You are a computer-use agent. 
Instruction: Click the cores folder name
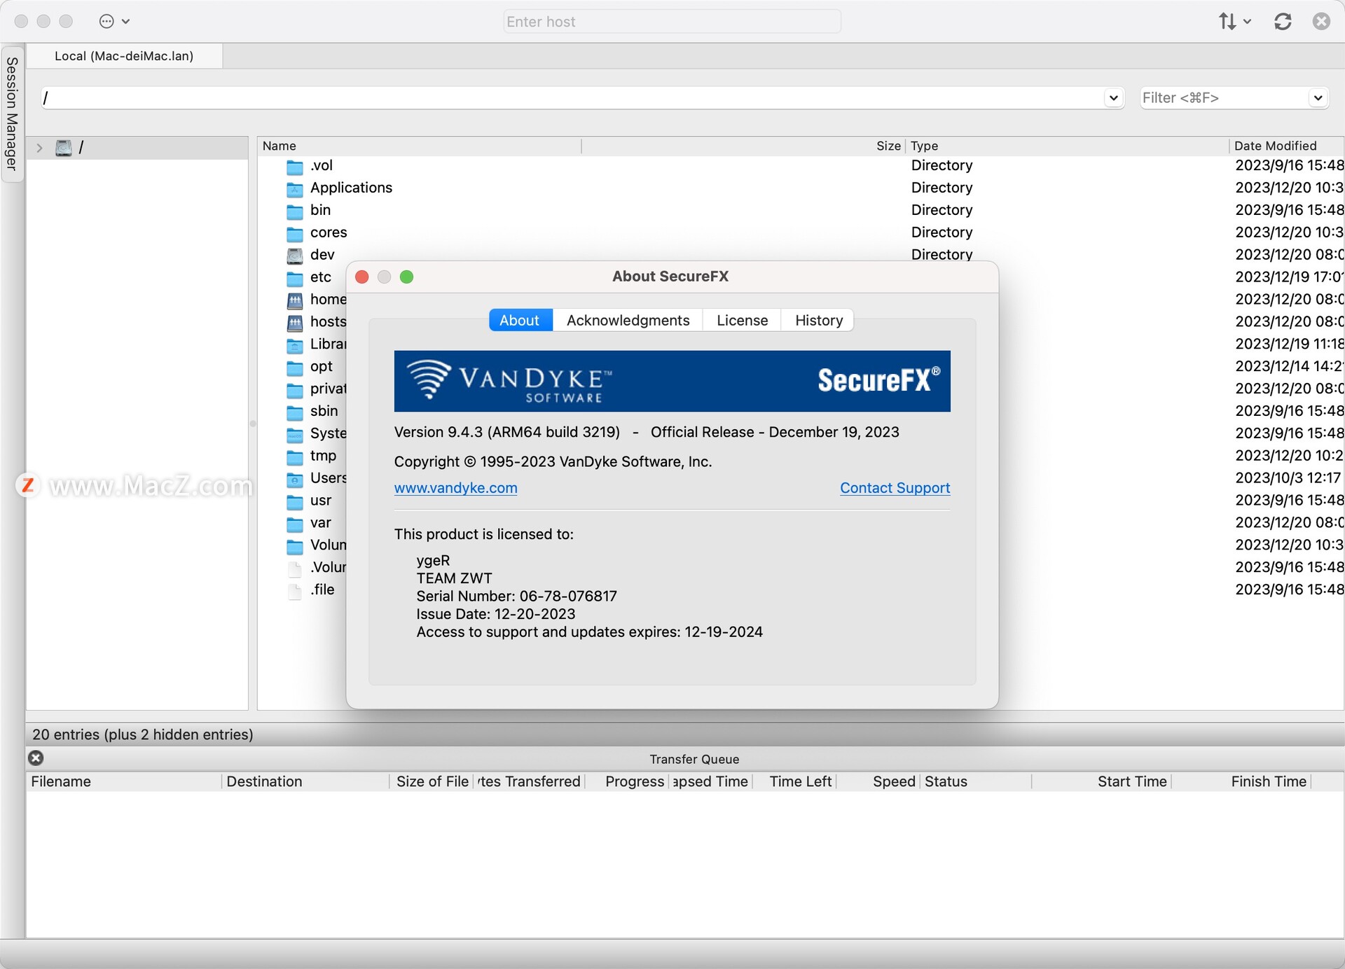coord(329,232)
